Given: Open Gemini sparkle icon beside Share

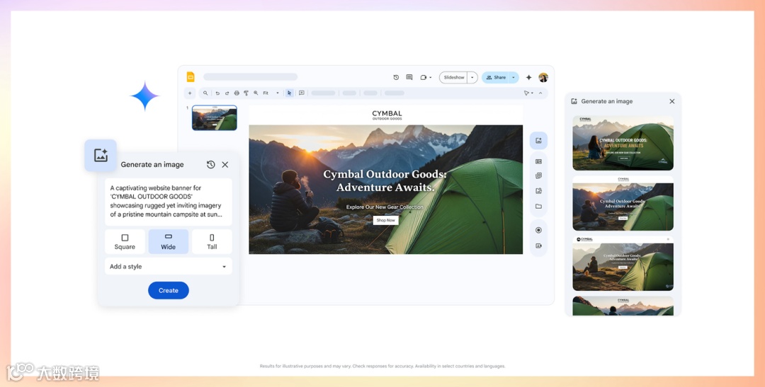Looking at the screenshot, I should (x=529, y=78).
